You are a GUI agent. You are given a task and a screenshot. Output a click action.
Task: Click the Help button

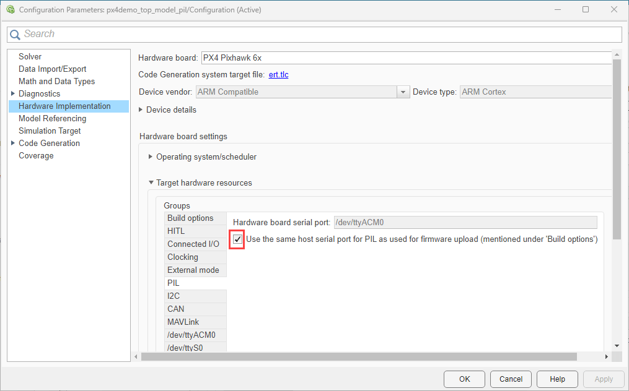point(557,379)
